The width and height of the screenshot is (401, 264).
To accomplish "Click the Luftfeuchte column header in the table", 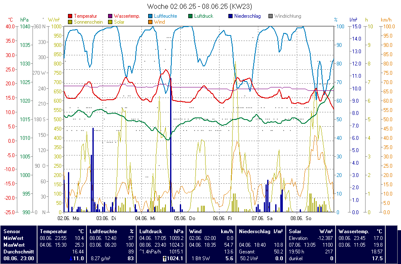I will click(103, 231).
